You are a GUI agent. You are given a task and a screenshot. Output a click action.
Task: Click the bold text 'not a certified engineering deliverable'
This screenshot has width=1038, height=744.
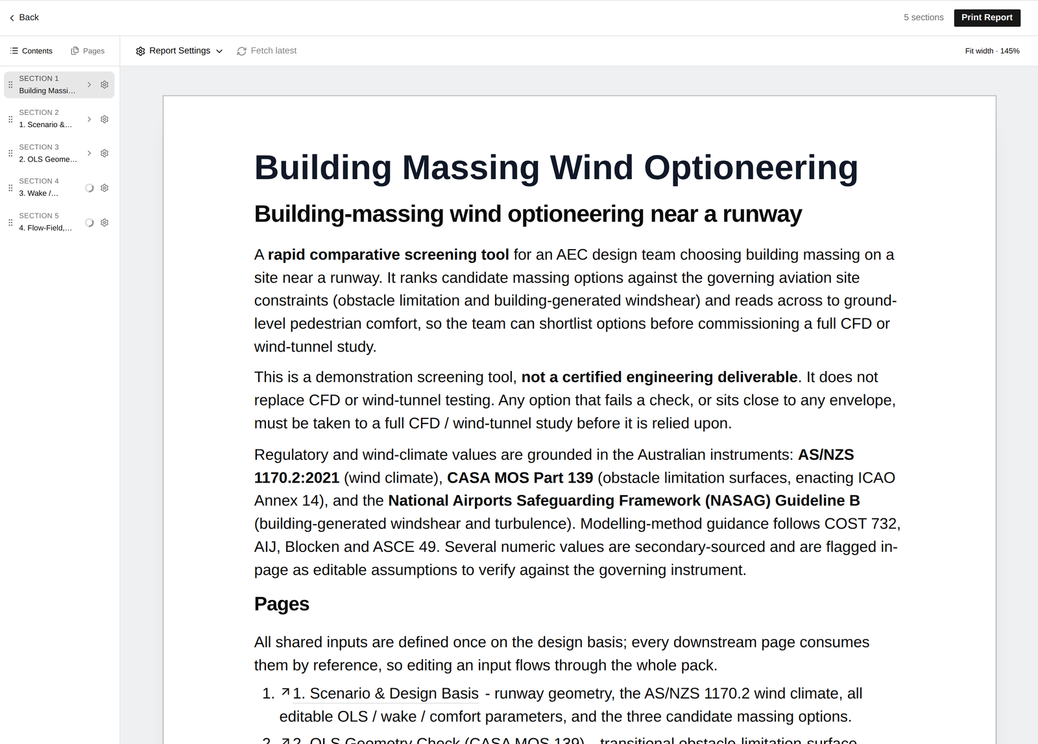[x=659, y=378]
